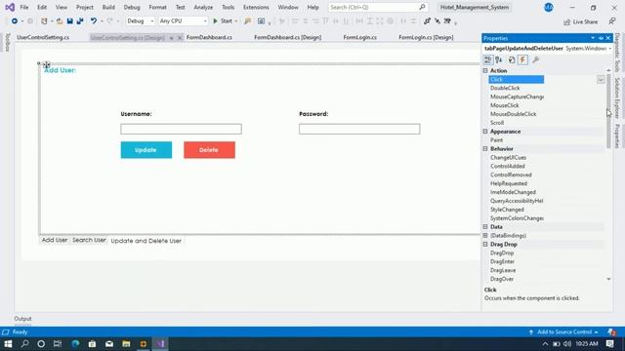Show Categorized view in Properties panel
Image resolution: width=625 pixels, height=351 pixels.
coord(488,59)
